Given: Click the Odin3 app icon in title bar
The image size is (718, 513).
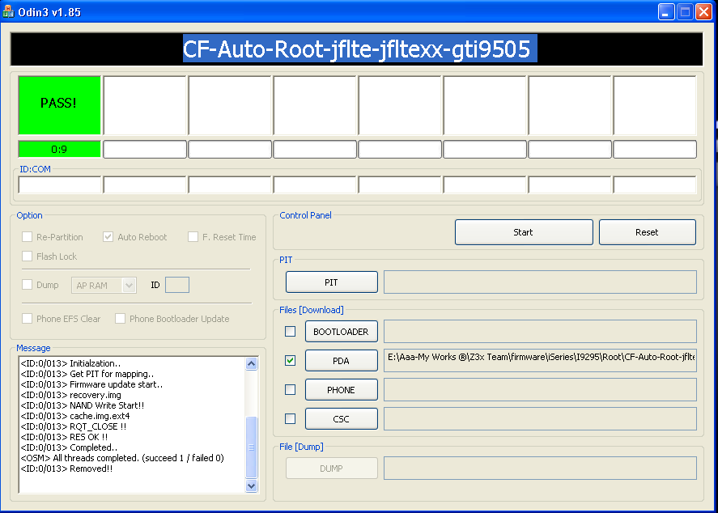Looking at the screenshot, I should pos(9,12).
